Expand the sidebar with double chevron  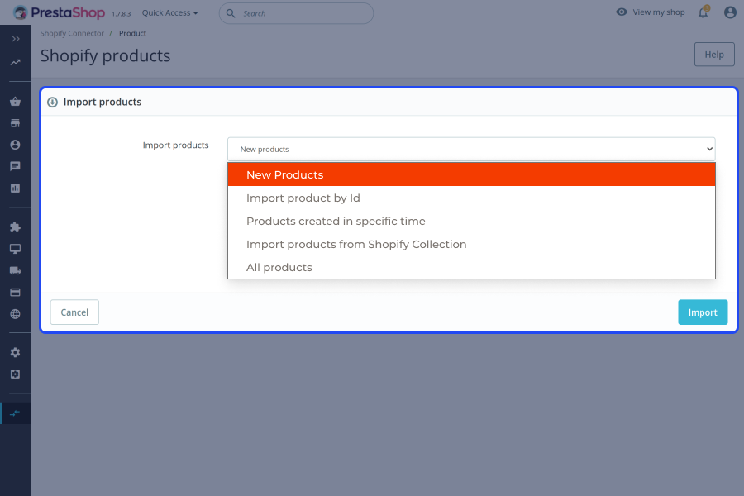15,39
